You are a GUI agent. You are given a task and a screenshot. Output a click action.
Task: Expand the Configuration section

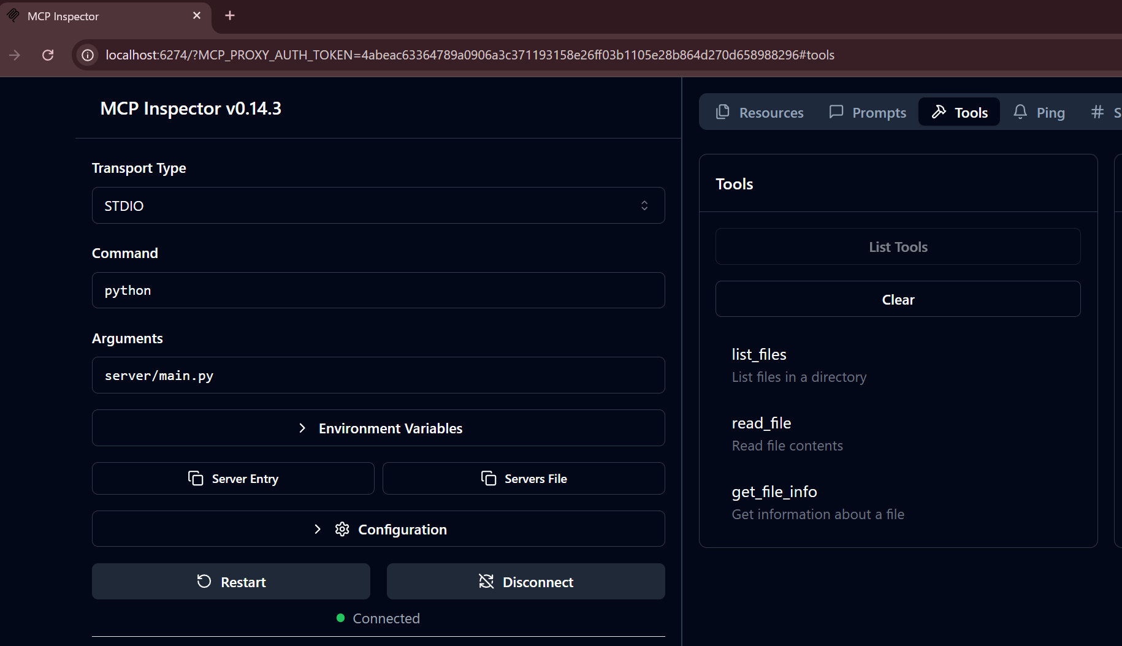coord(378,528)
